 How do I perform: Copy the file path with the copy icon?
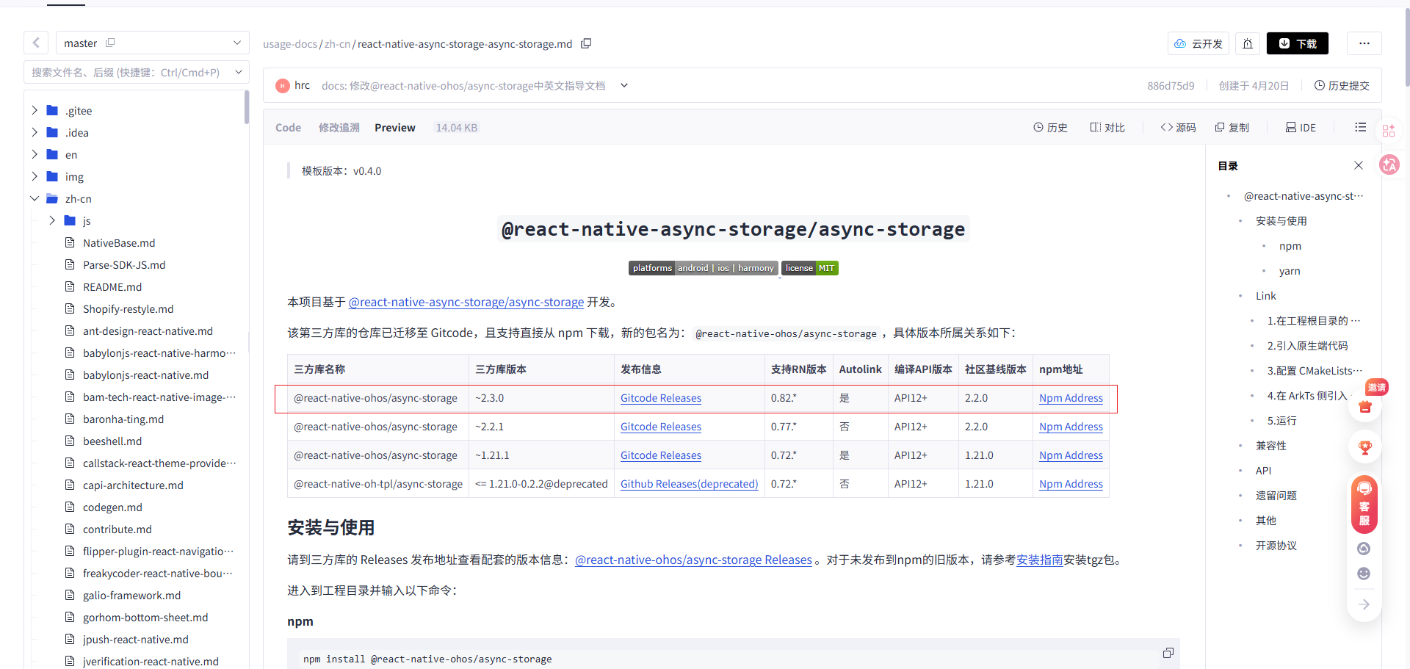point(586,43)
